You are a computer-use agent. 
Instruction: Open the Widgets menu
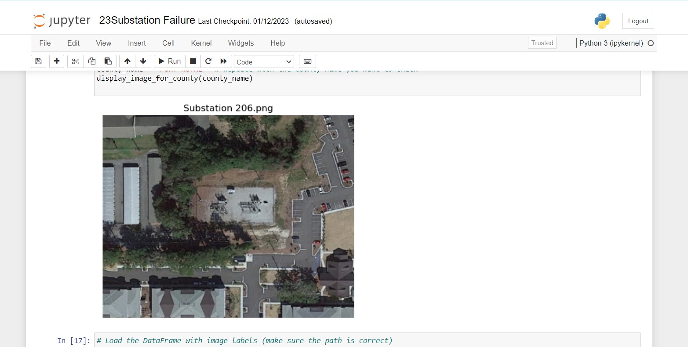(x=241, y=43)
